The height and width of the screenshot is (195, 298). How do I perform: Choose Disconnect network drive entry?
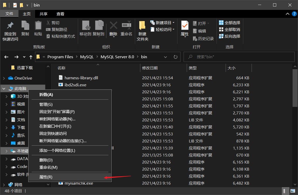click(70, 141)
